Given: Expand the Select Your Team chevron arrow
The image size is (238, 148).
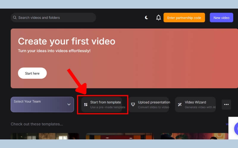Looking at the screenshot, I should tap(69, 104).
